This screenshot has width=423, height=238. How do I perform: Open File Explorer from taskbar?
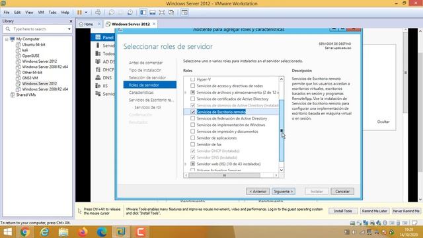coord(63,232)
